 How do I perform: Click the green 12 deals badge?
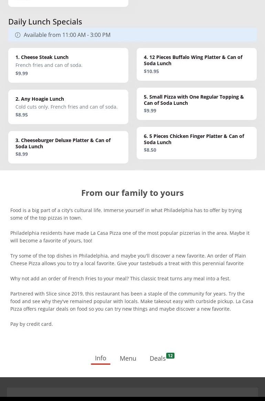point(170,356)
